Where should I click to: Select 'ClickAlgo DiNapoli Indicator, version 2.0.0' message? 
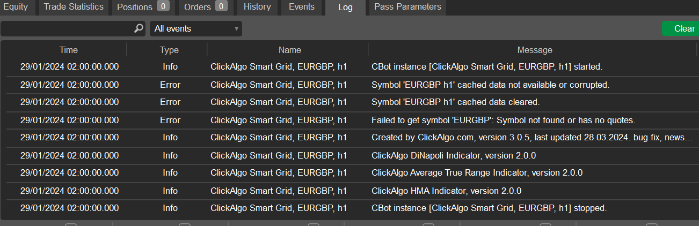(454, 155)
